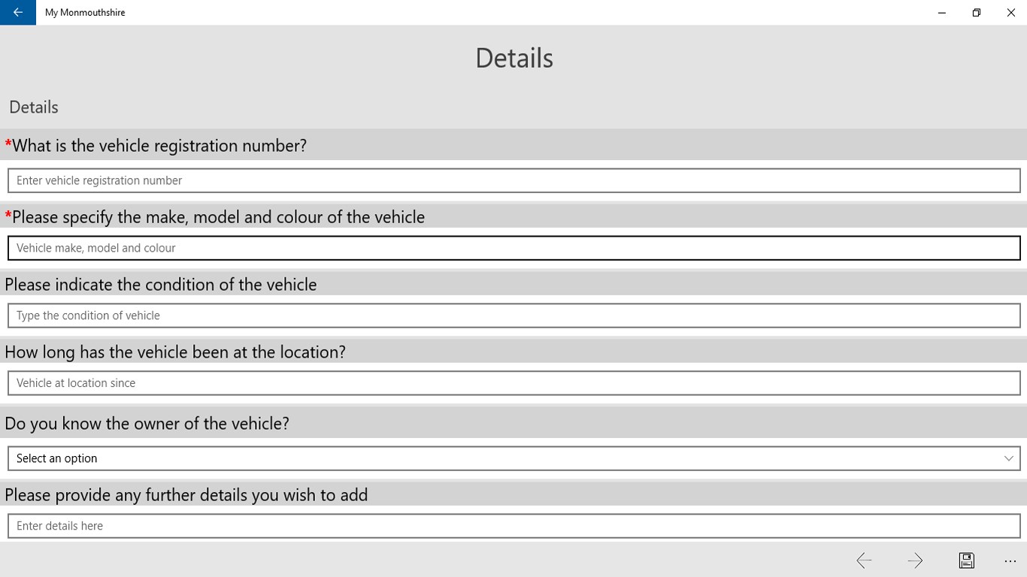Close the My Monmouthshire window
The image size is (1027, 577).
click(x=1011, y=13)
